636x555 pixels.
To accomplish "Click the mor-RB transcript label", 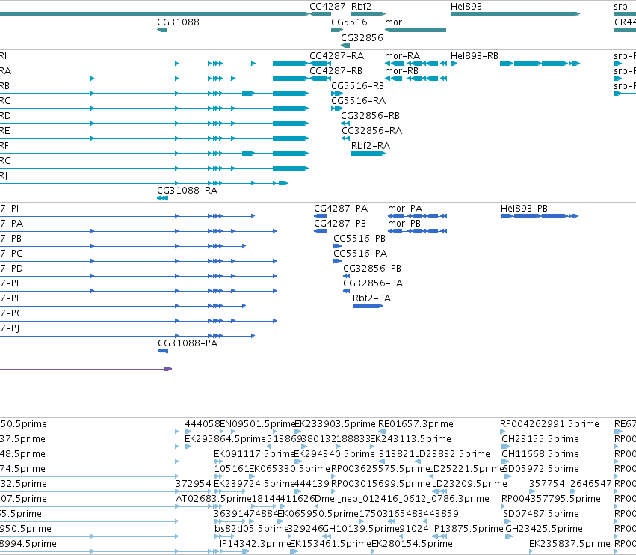I will (401, 71).
